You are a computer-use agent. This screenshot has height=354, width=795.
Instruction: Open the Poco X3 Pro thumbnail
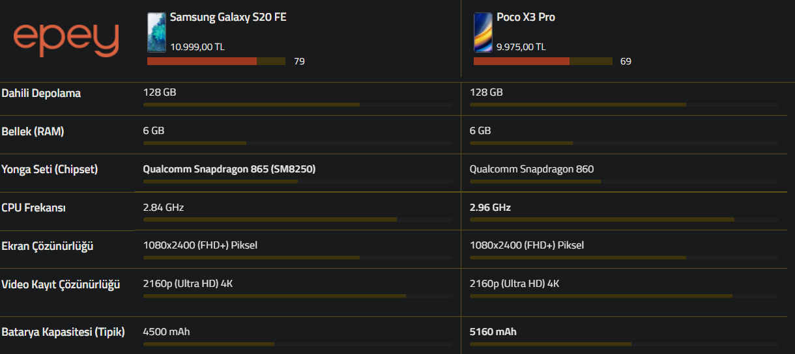483,32
